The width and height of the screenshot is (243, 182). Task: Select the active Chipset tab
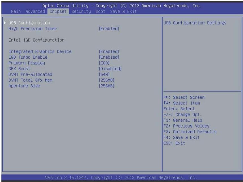pos(58,12)
